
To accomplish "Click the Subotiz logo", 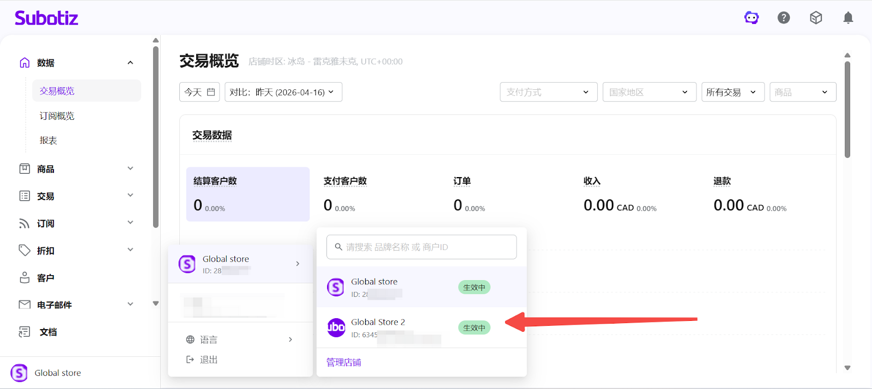I will coord(46,18).
